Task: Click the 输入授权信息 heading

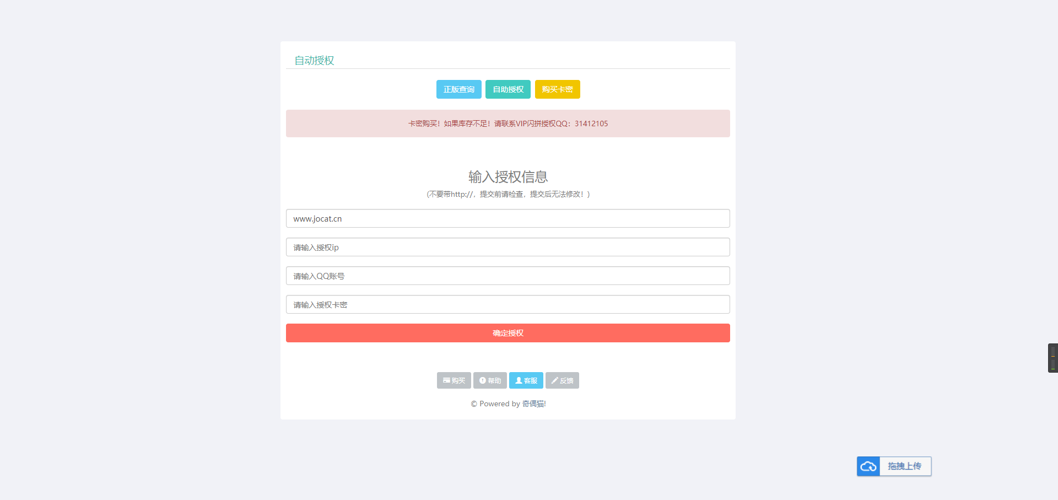Action: (x=508, y=177)
